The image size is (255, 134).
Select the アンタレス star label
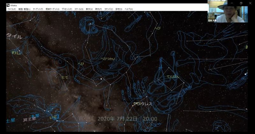tap(143, 104)
